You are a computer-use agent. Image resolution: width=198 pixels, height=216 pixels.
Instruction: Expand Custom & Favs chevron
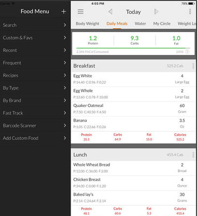65,38
